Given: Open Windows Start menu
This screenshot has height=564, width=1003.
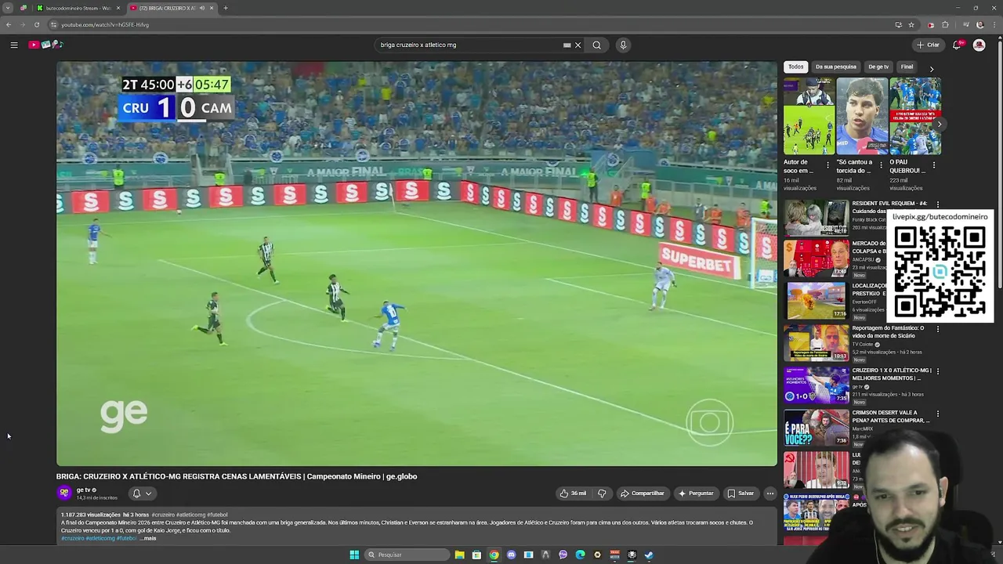Looking at the screenshot, I should (354, 555).
